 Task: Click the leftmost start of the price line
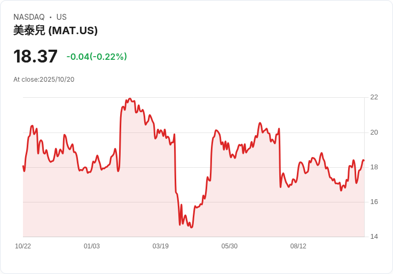coord(23,166)
